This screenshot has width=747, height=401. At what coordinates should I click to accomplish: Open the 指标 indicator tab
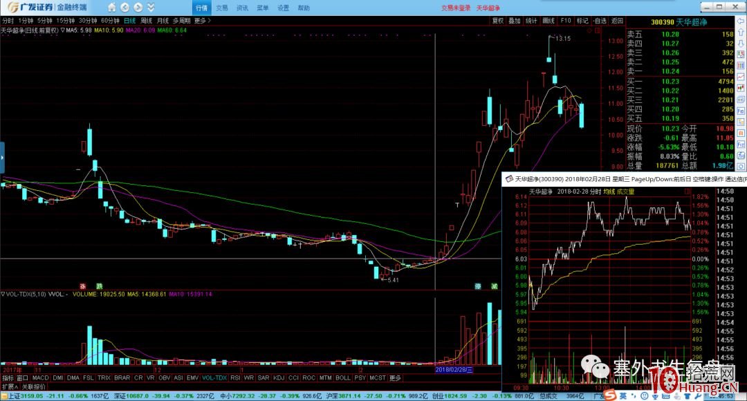tap(8, 377)
